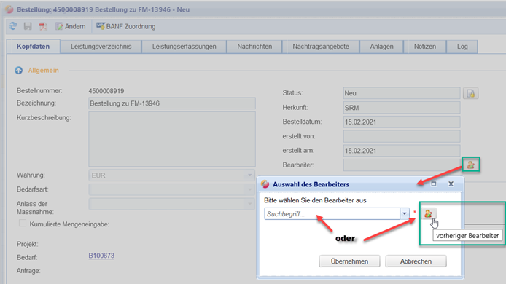Click the Abbrechen button
506x284 pixels.
416,261
